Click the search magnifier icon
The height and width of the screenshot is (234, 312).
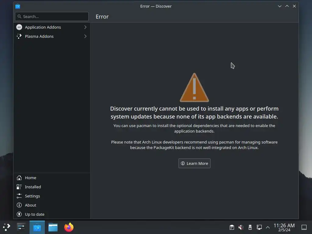(19, 16)
